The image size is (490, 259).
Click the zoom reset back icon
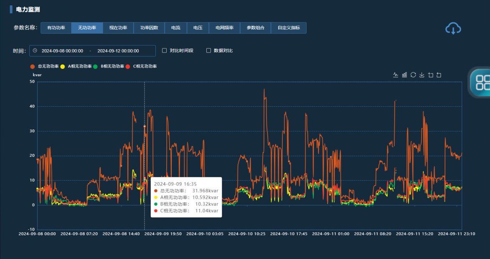[x=439, y=75]
